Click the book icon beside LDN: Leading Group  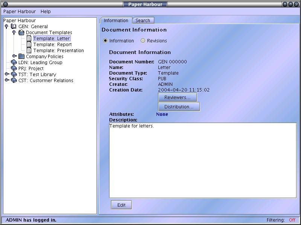(x=14, y=62)
